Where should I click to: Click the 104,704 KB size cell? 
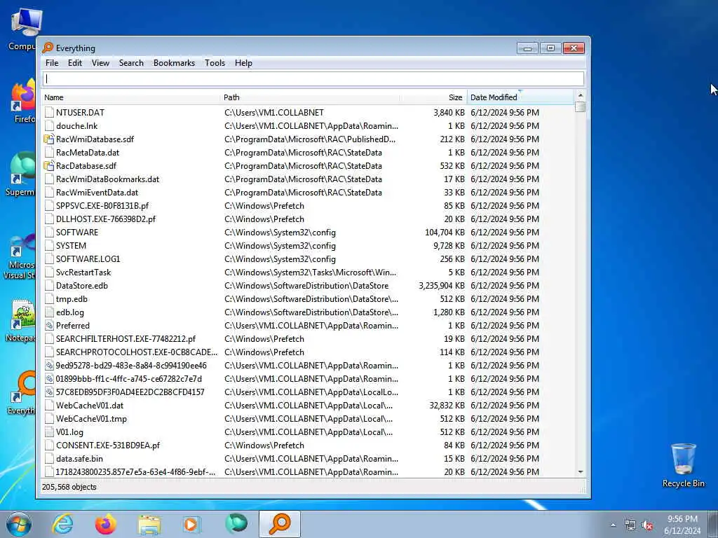(445, 233)
